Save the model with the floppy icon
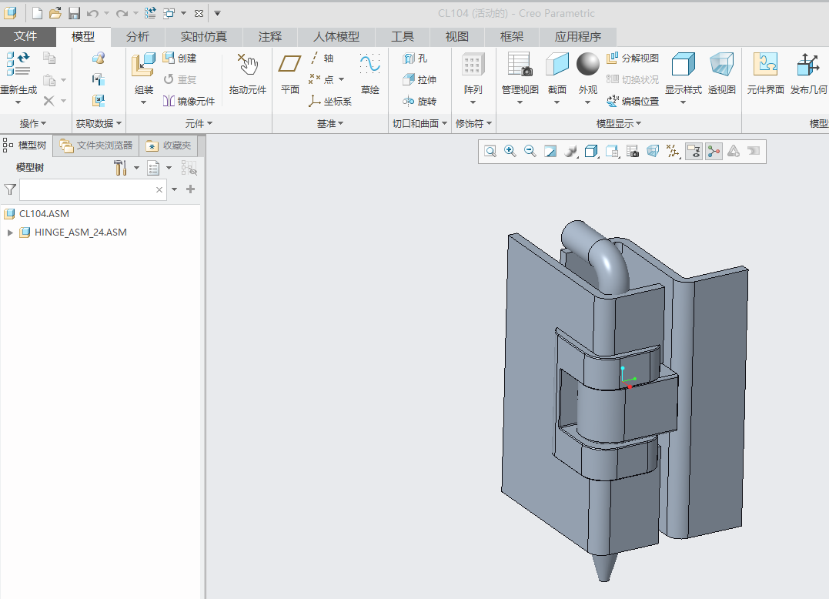 pyautogui.click(x=74, y=13)
